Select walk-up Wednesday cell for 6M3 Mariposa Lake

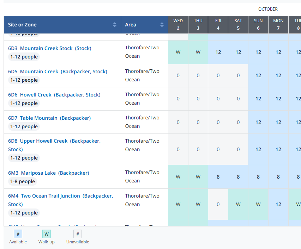tap(178, 177)
